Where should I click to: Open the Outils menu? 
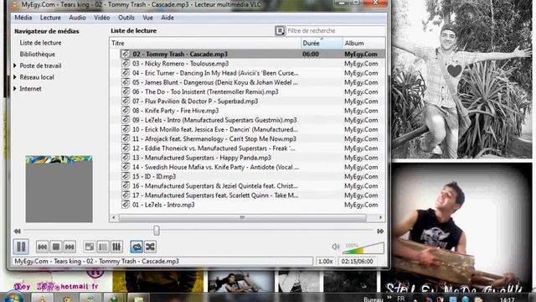(126, 18)
